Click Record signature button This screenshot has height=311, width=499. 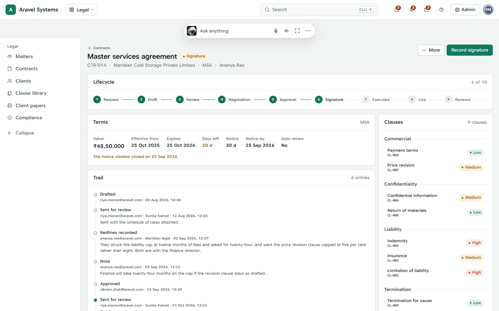[x=469, y=50]
